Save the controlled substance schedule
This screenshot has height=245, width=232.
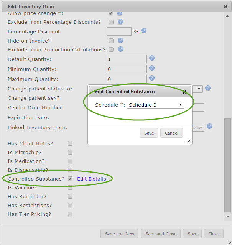point(149,133)
